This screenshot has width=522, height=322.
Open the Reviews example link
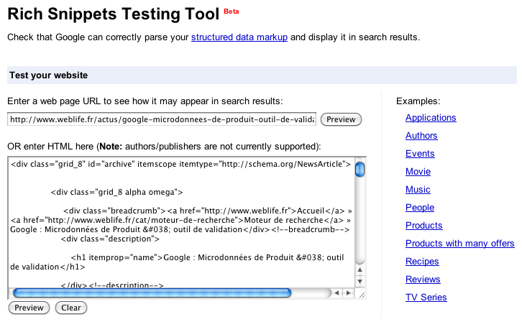pyautogui.click(x=423, y=280)
